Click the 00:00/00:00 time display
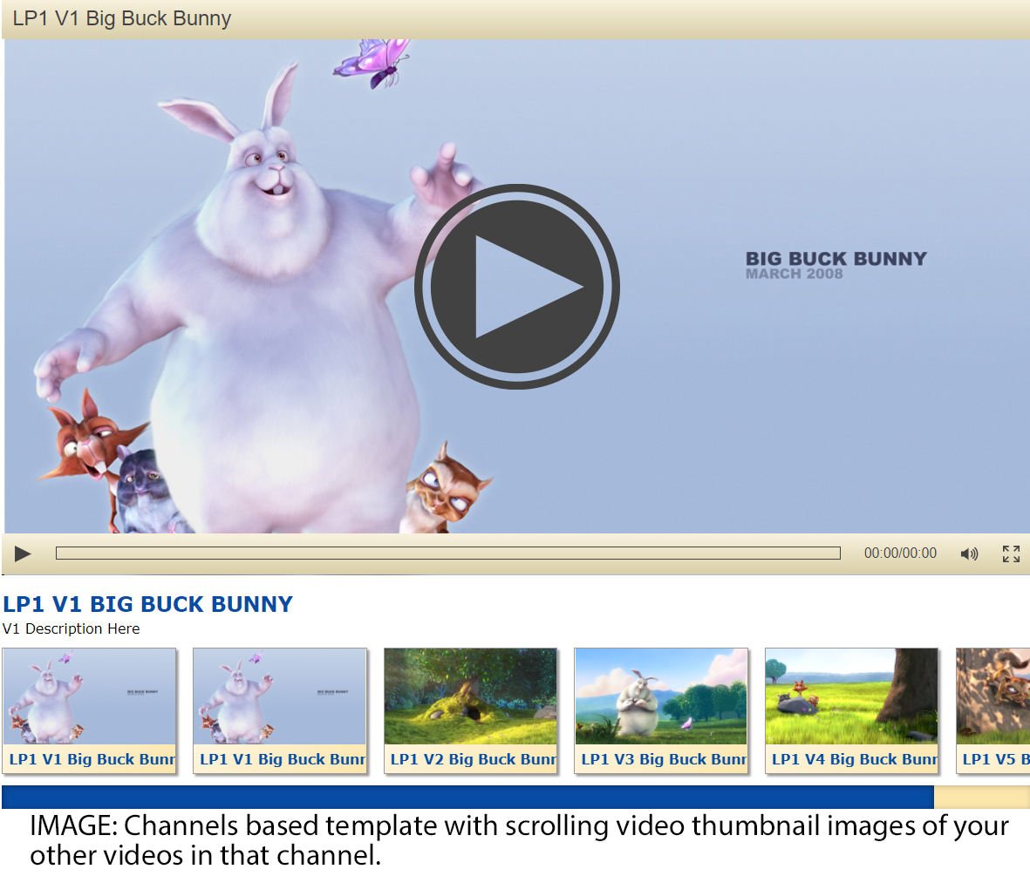 tap(900, 553)
